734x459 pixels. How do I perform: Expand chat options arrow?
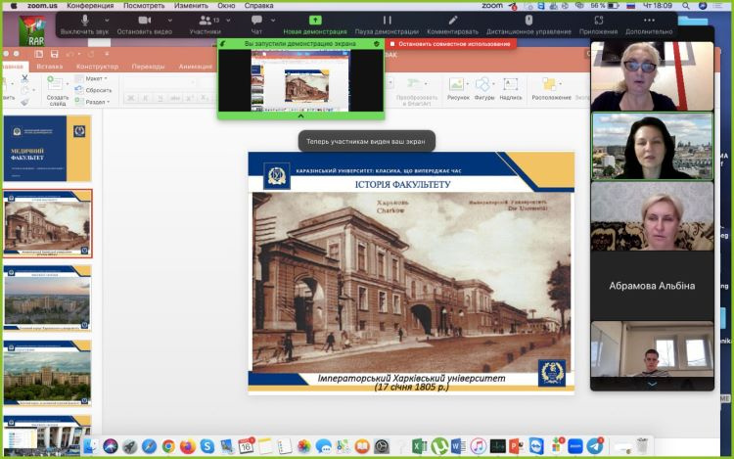tap(273, 21)
